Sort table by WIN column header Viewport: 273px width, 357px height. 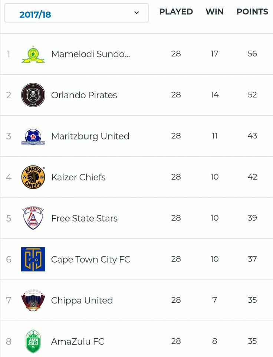coord(215,12)
